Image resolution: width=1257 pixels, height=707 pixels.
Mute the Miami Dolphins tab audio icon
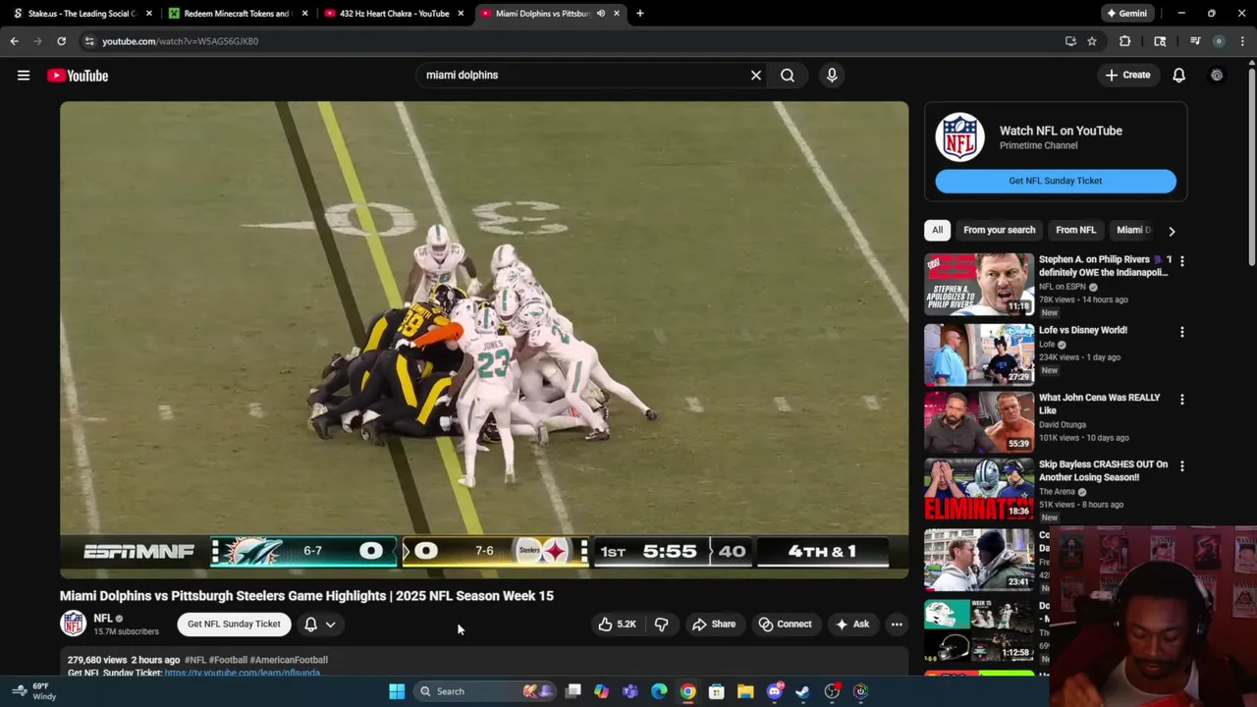click(x=601, y=14)
